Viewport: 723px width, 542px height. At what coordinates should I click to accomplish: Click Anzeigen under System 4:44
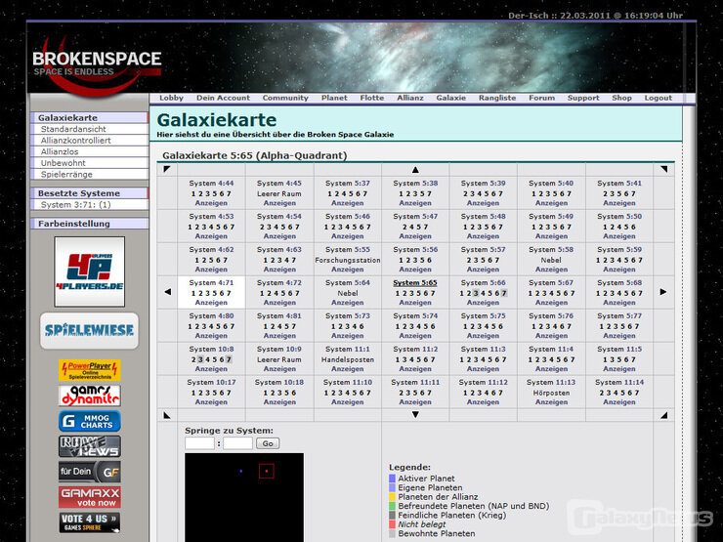(x=211, y=203)
